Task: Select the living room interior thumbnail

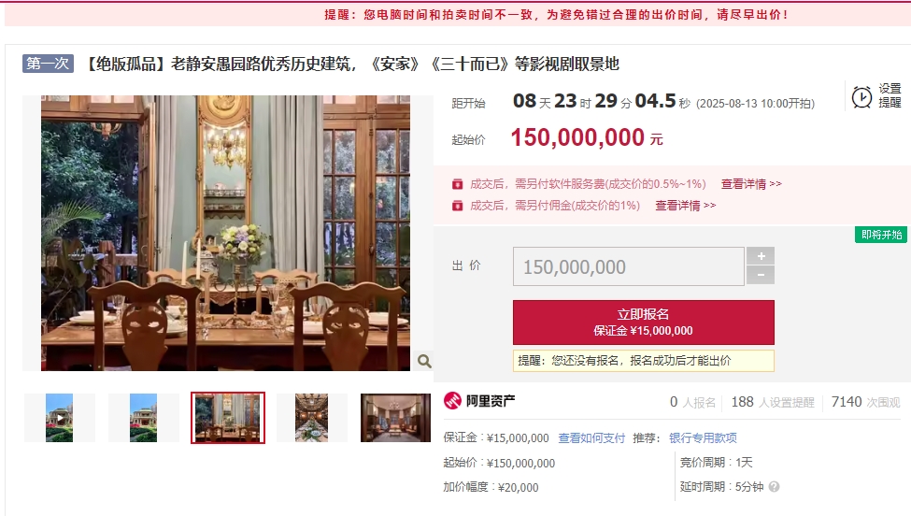Action: (x=395, y=418)
